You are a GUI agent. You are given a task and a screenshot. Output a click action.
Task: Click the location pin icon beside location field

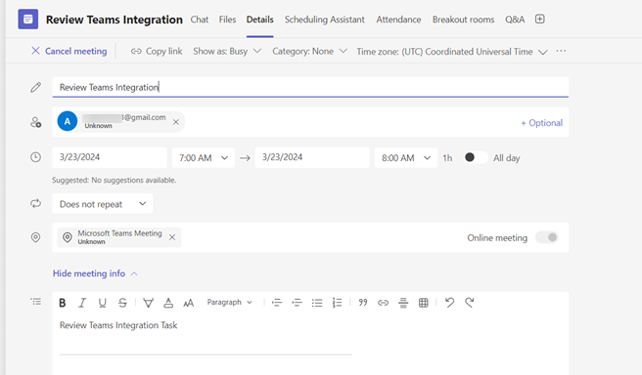35,237
